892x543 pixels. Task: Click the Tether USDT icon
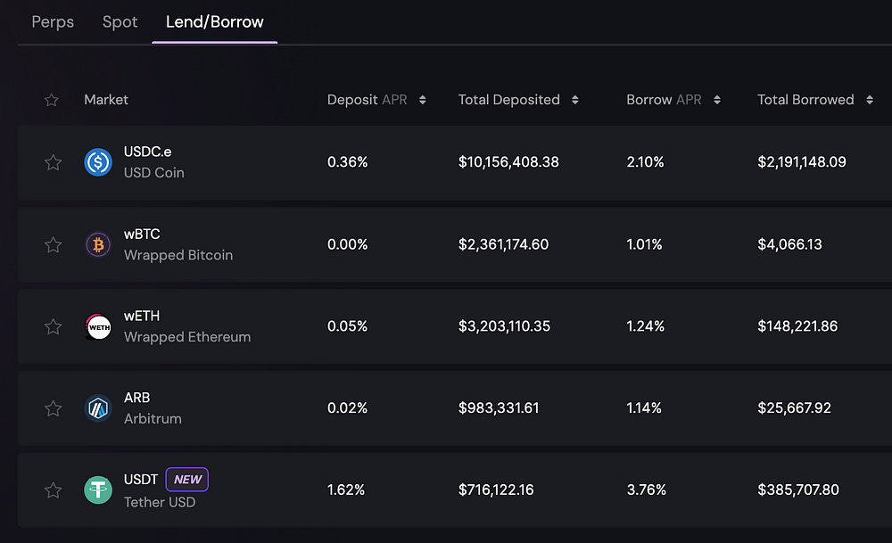98,490
